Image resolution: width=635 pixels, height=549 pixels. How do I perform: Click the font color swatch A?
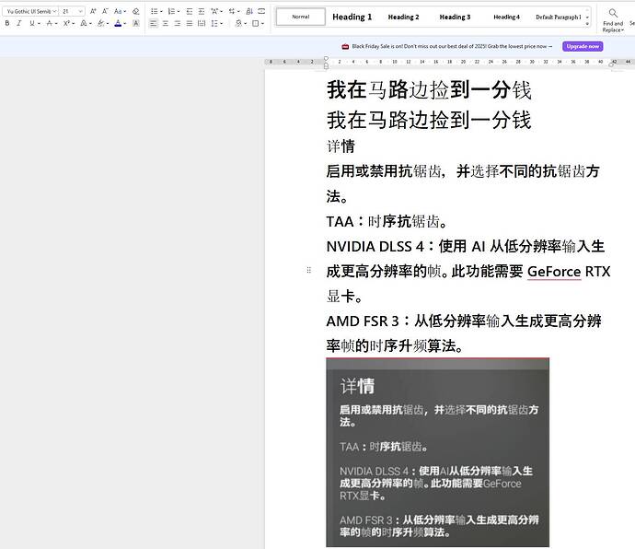[x=118, y=24]
